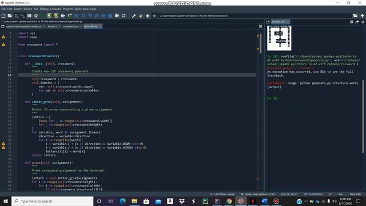
Task: Open the PYTHONPATH manager icon
Action: [x=141, y=15]
